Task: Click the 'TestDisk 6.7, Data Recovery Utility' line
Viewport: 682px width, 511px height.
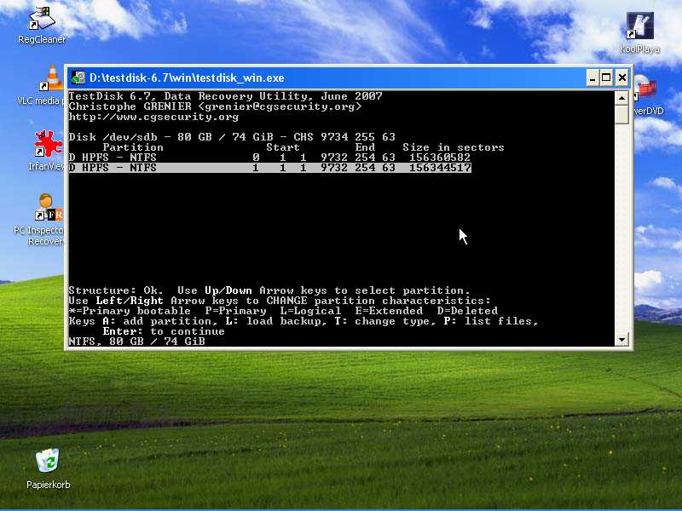Action: coord(225,96)
